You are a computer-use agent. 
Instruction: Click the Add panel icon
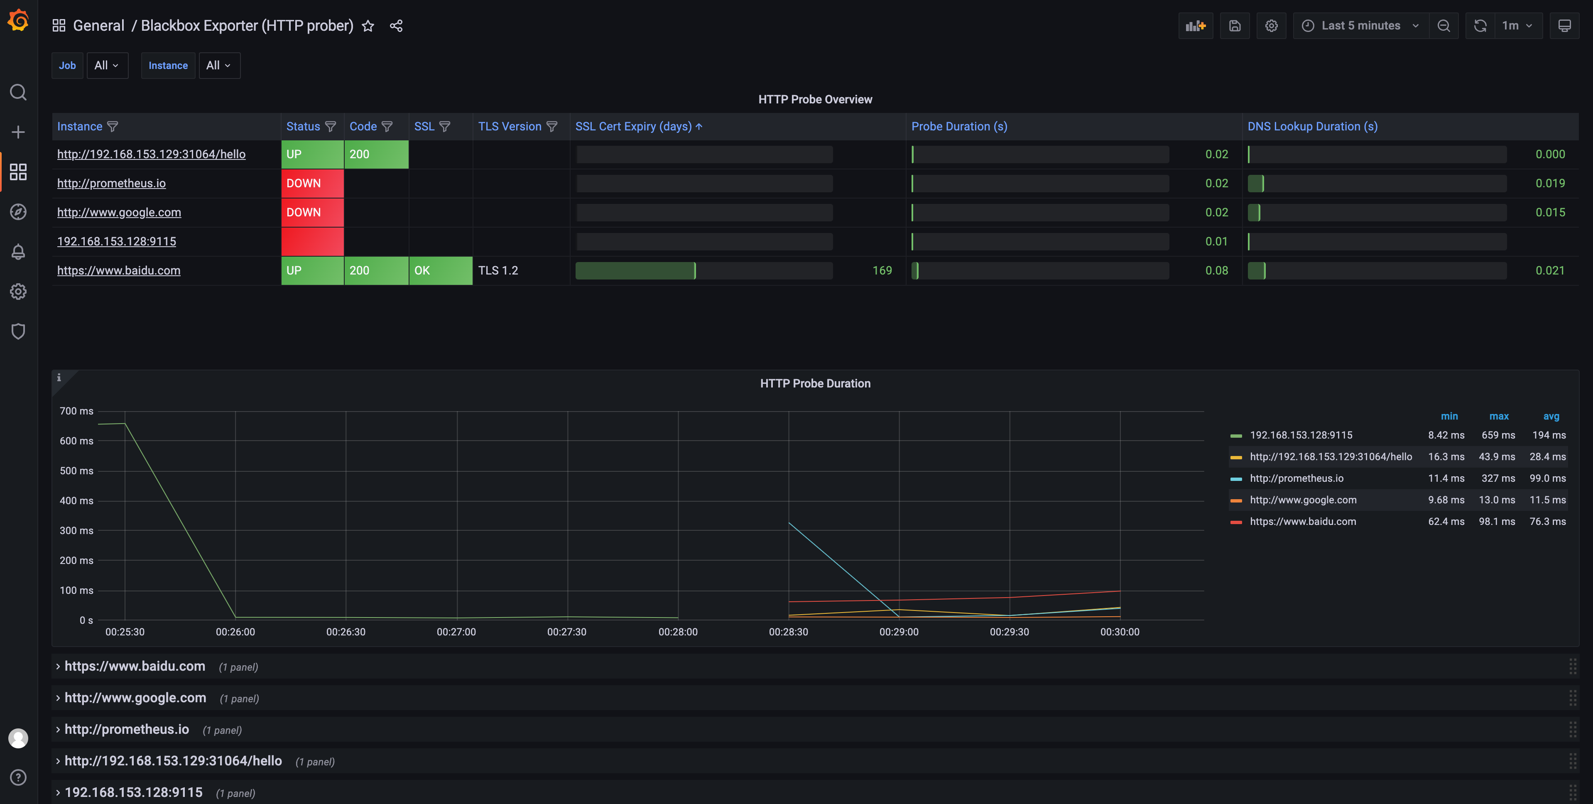(1195, 26)
